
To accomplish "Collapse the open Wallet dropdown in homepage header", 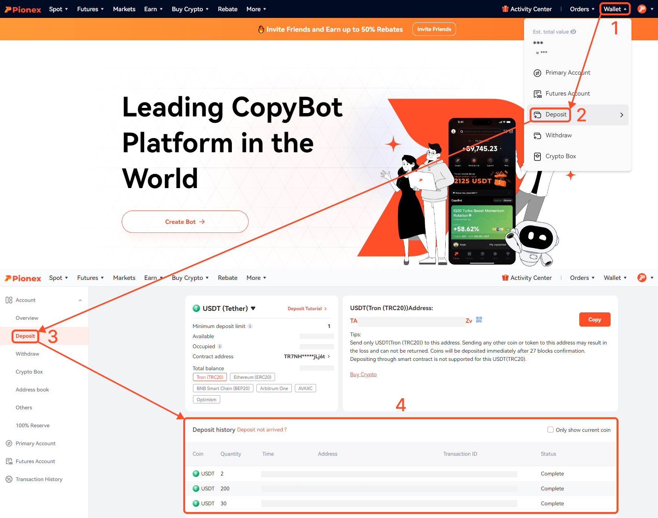I will (x=615, y=9).
